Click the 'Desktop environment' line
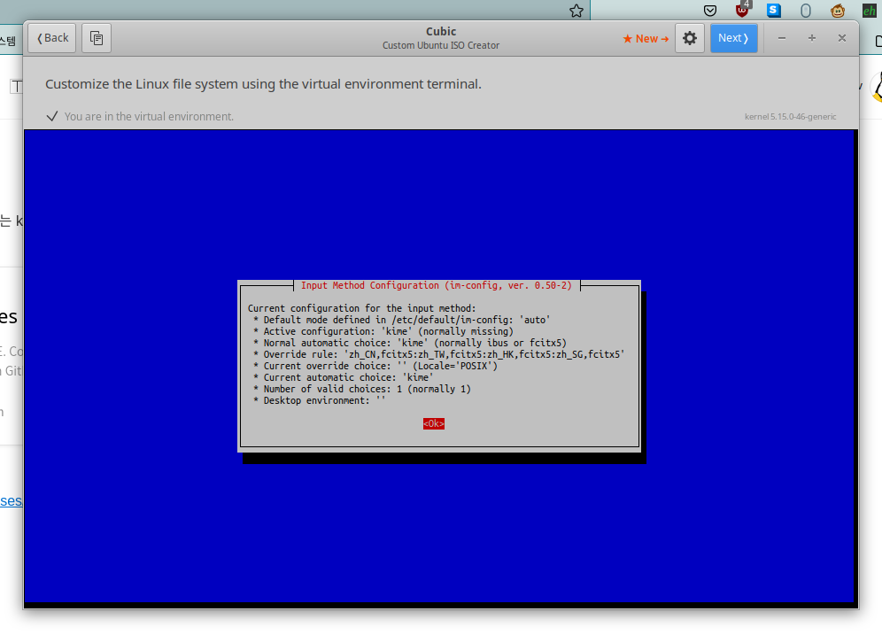The width and height of the screenshot is (882, 635). pos(319,400)
